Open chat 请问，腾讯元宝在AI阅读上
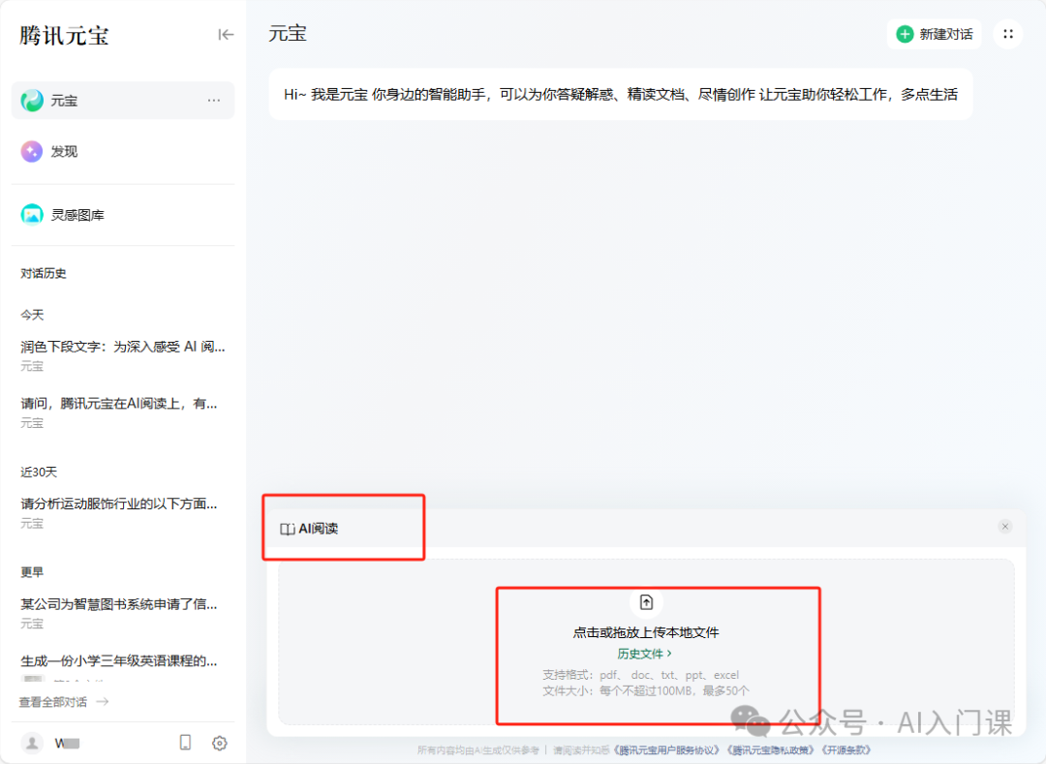This screenshot has height=764, width=1046. click(x=119, y=404)
